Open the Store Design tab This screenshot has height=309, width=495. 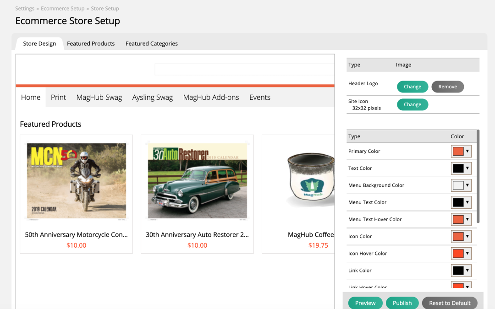tap(39, 43)
